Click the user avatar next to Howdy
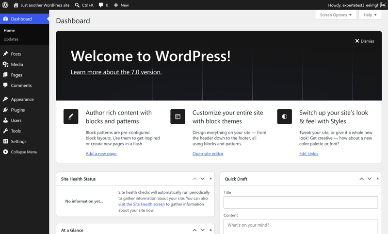This screenshot has height=234, width=388. [383, 5]
